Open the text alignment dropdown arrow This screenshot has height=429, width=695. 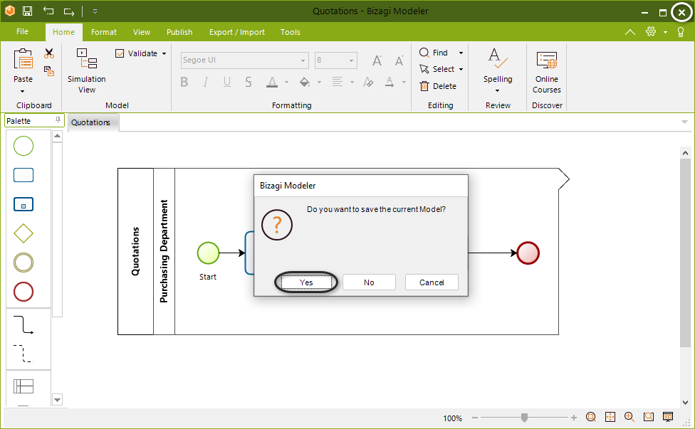click(x=352, y=82)
